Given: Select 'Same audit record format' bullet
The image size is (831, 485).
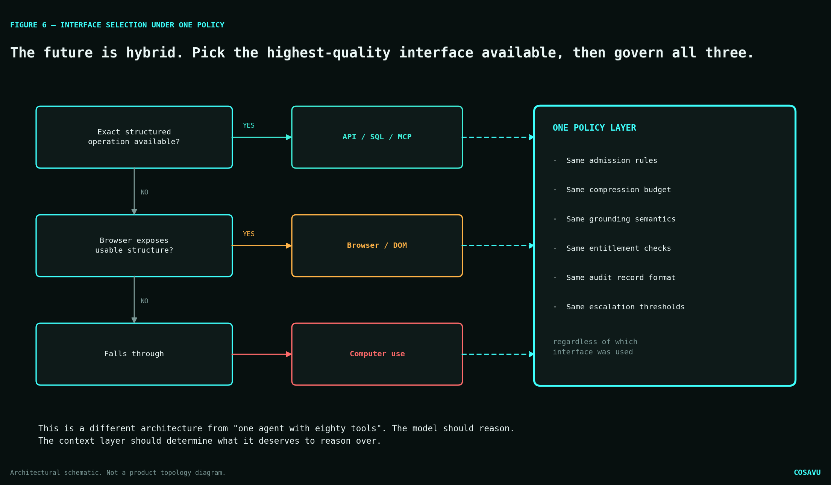Looking at the screenshot, I should click(621, 277).
